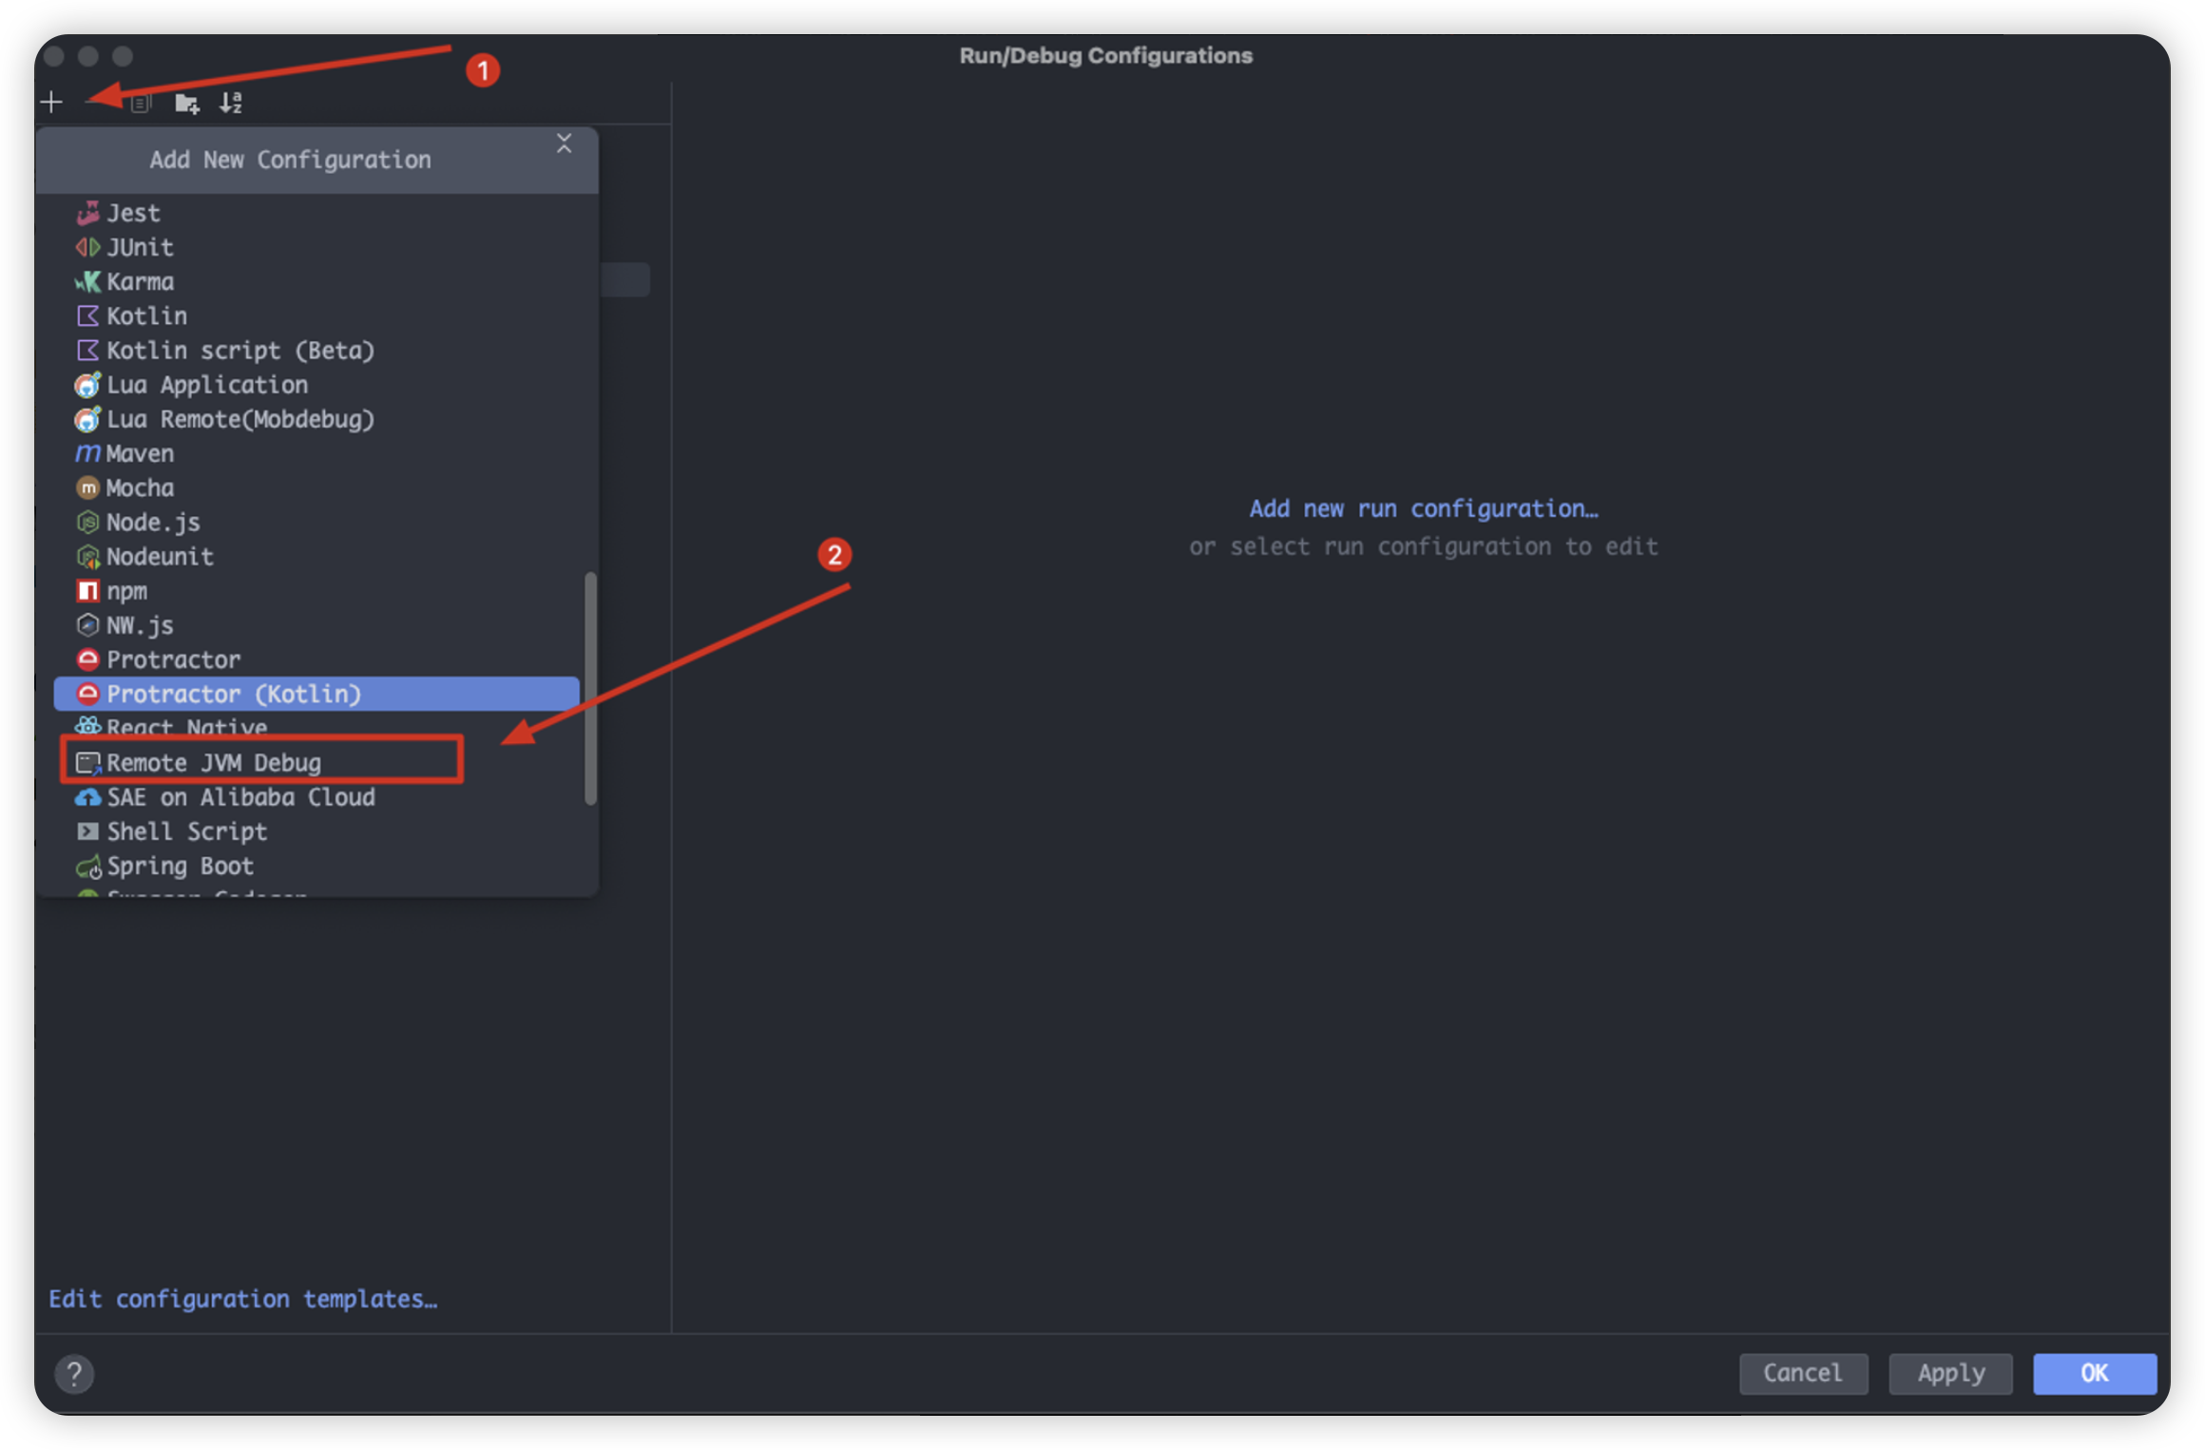2205x1450 pixels.
Task: Open the Add new run configuration link
Action: click(x=1423, y=508)
